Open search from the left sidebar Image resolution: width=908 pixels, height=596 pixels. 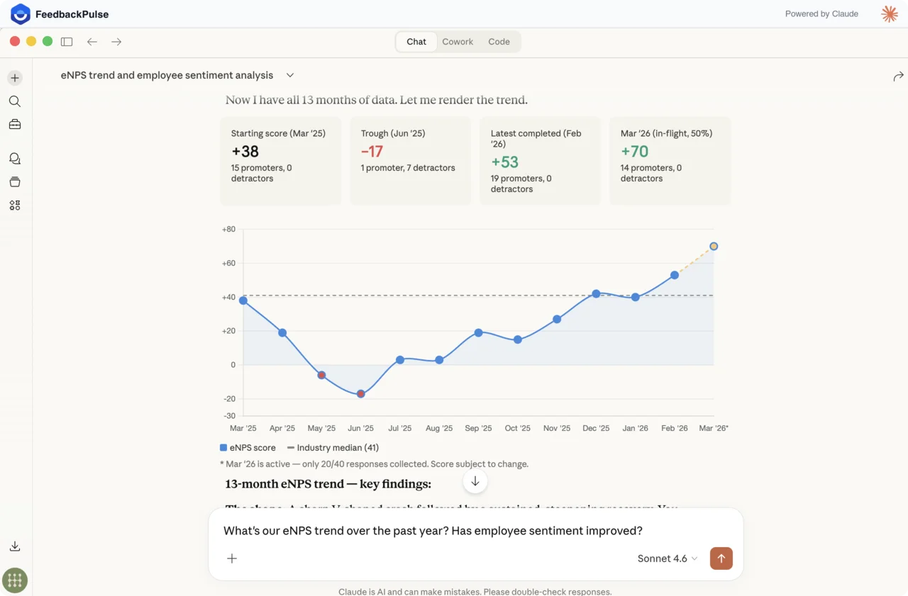tap(15, 101)
